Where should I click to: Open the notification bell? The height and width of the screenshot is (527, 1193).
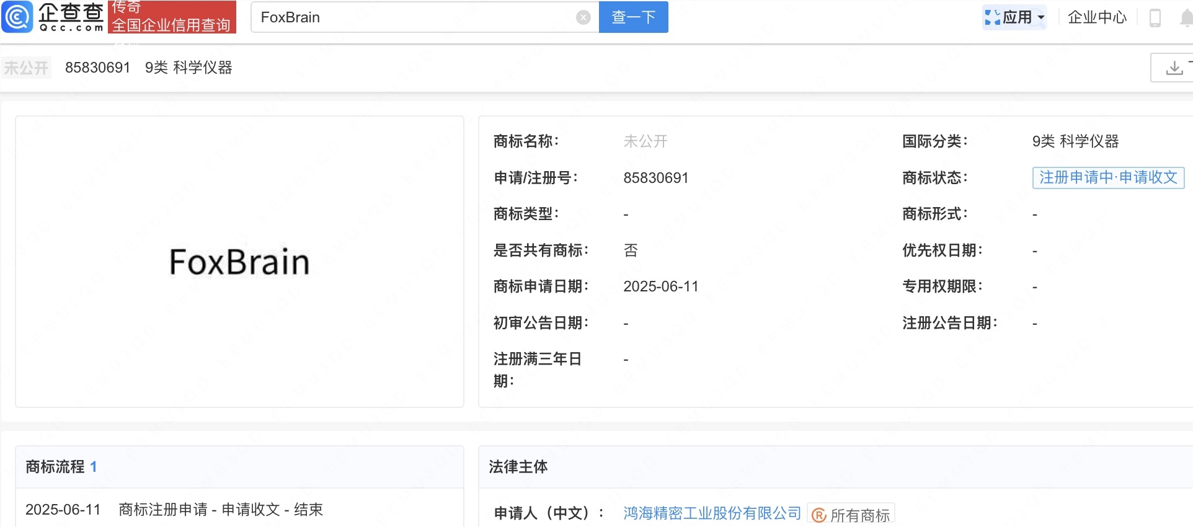[1186, 18]
